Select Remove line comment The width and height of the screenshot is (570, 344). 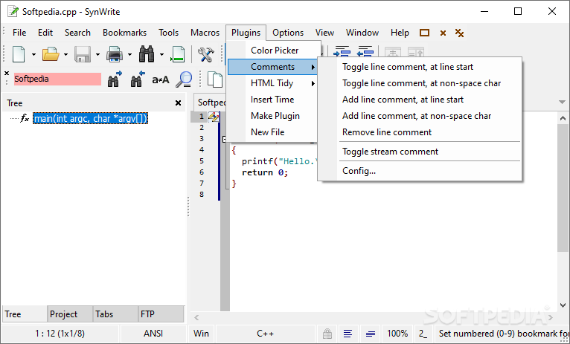coord(420,132)
